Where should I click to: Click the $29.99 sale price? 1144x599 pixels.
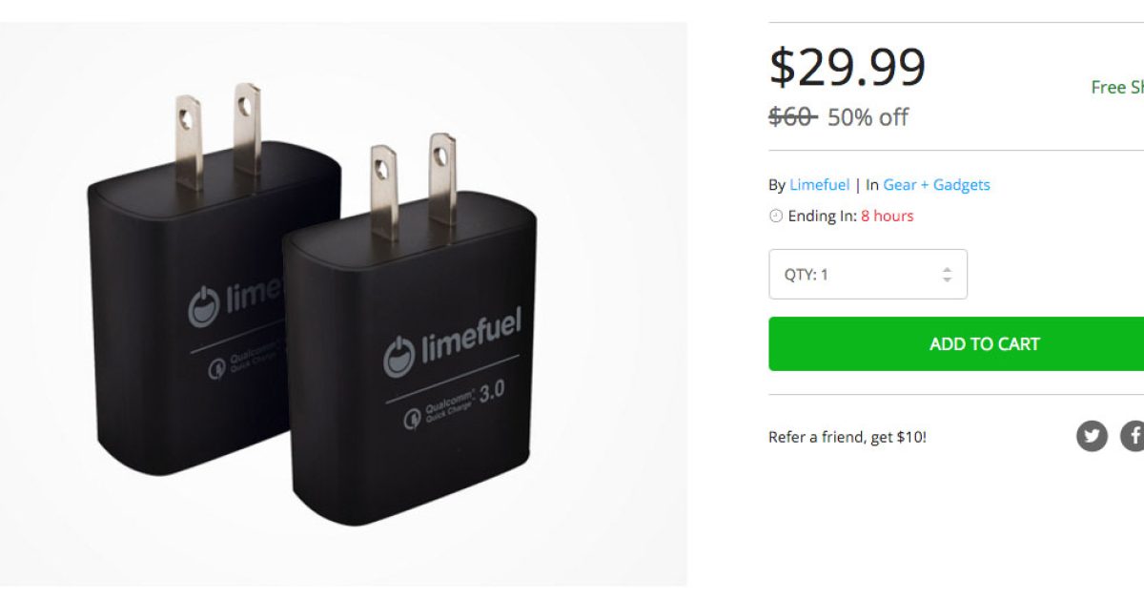coord(848,68)
